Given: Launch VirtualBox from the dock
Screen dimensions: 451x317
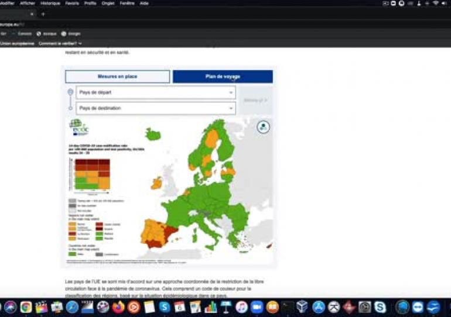Looking at the screenshot, I should coord(303,307).
